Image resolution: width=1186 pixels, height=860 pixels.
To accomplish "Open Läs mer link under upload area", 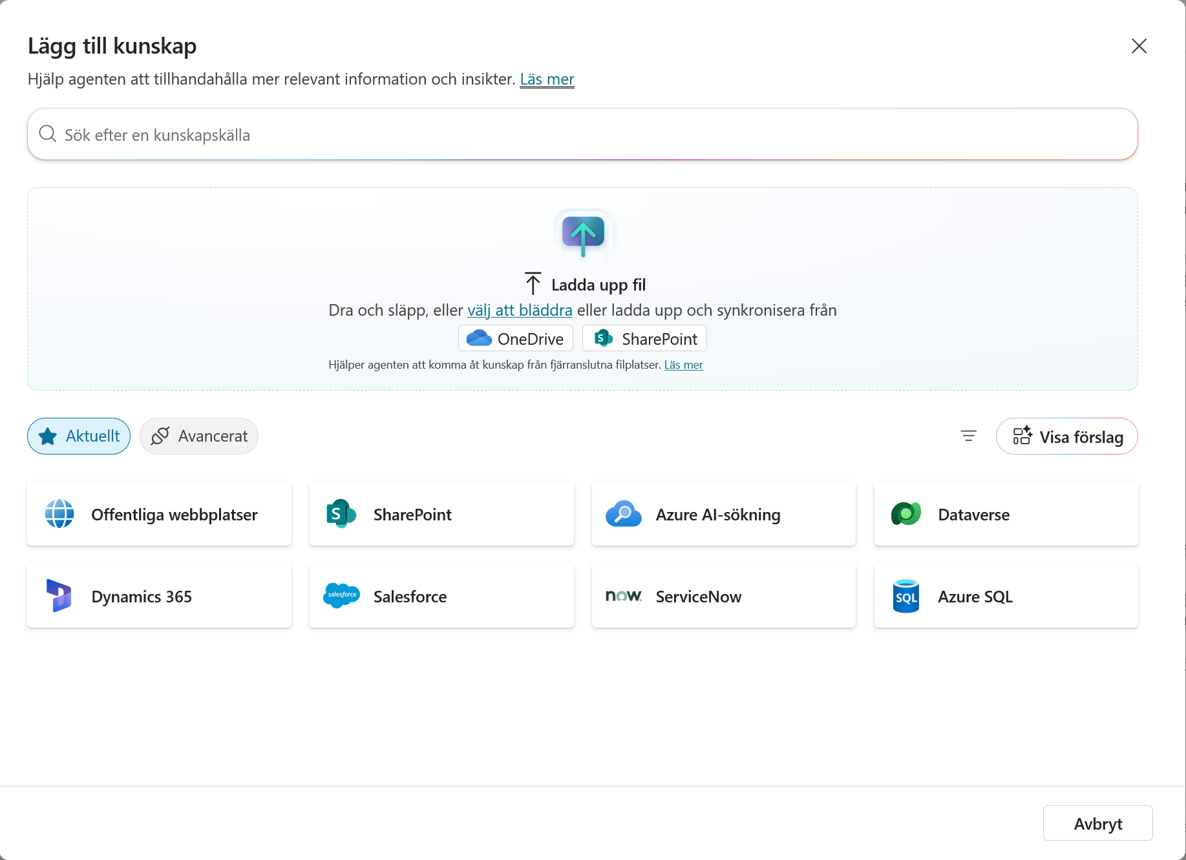I will coord(684,365).
